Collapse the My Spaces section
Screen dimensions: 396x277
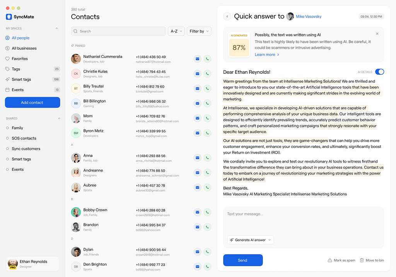tap(56, 28)
